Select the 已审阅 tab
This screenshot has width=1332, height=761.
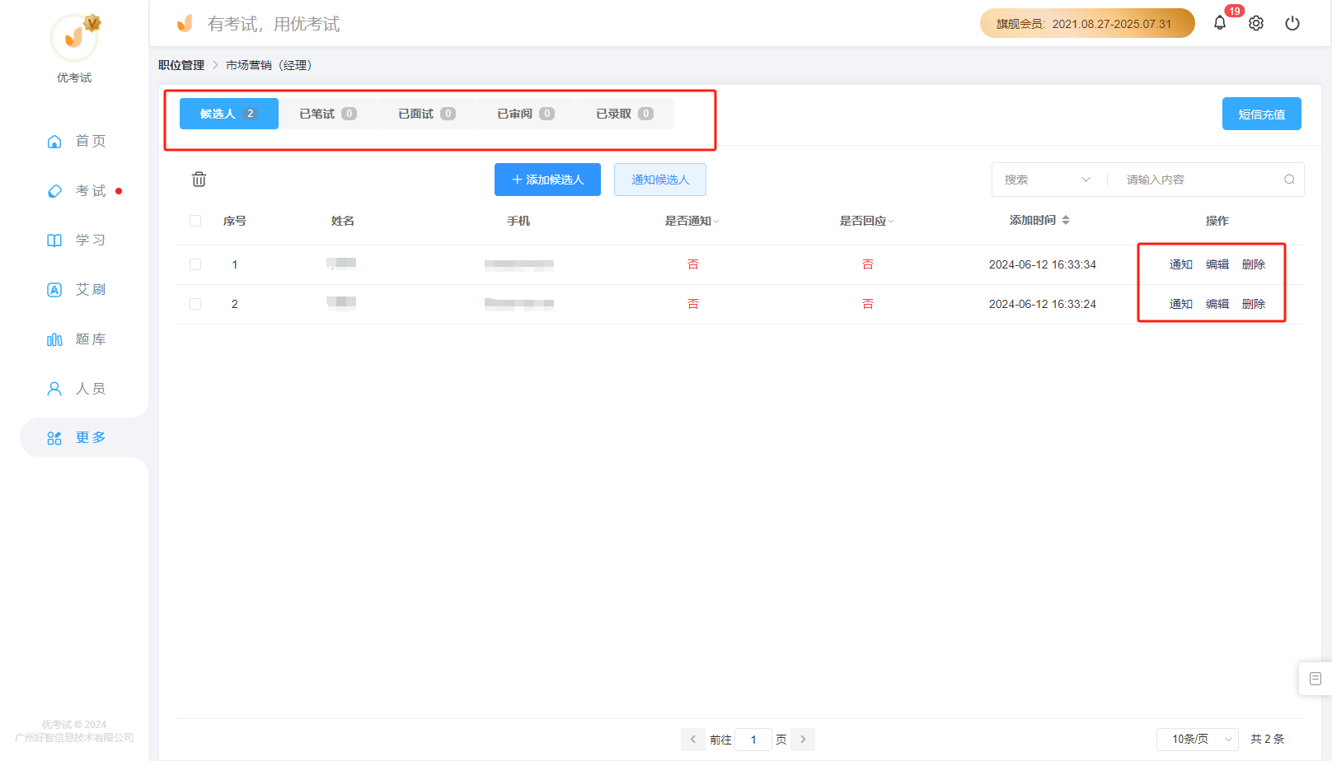coord(526,114)
